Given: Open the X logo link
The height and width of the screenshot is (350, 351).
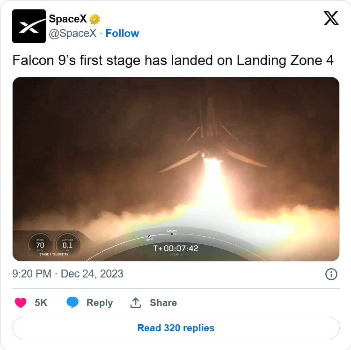Looking at the screenshot, I should (331, 18).
